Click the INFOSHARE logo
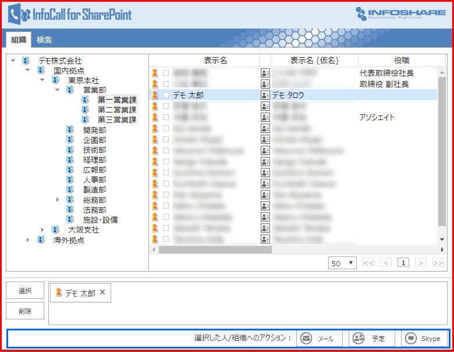 [x=400, y=13]
